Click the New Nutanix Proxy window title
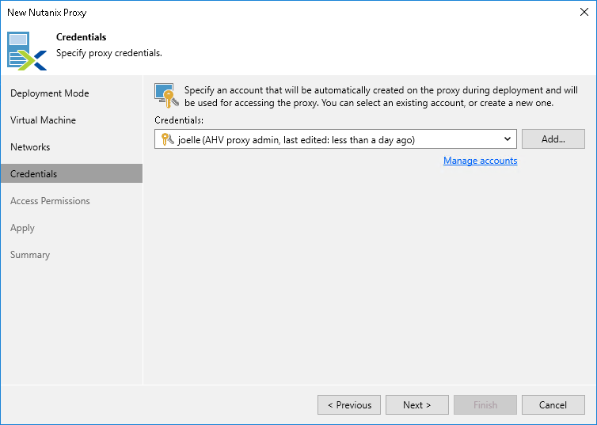 click(47, 13)
